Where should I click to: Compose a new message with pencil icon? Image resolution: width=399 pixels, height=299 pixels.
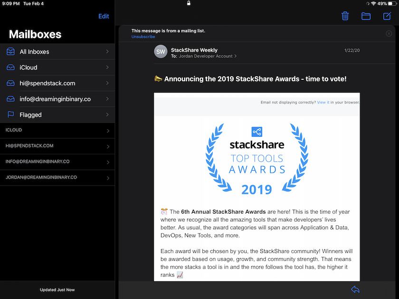click(x=387, y=16)
